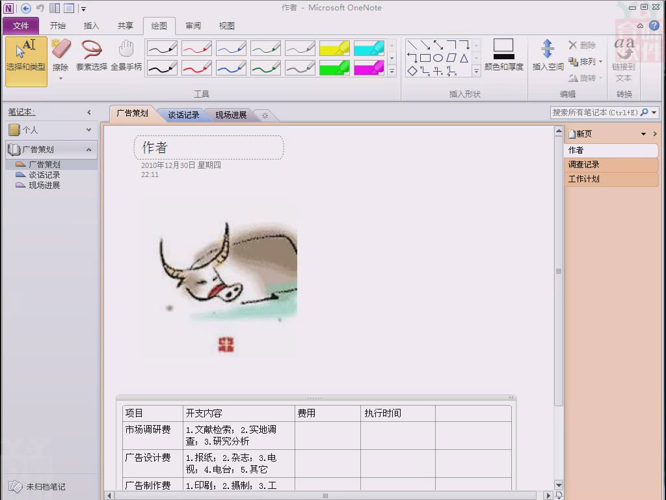Pick the 擦除 eraser tool
The image size is (666, 500).
pyautogui.click(x=60, y=56)
